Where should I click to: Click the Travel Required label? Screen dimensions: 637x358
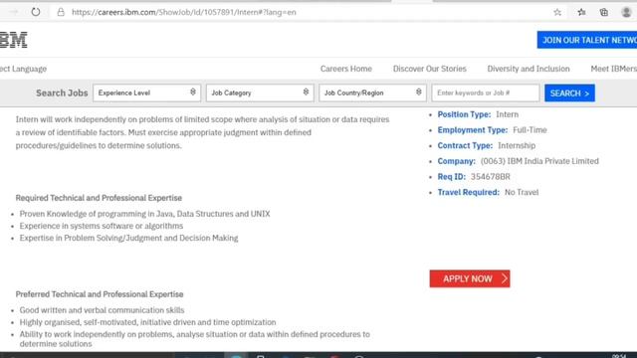click(469, 192)
